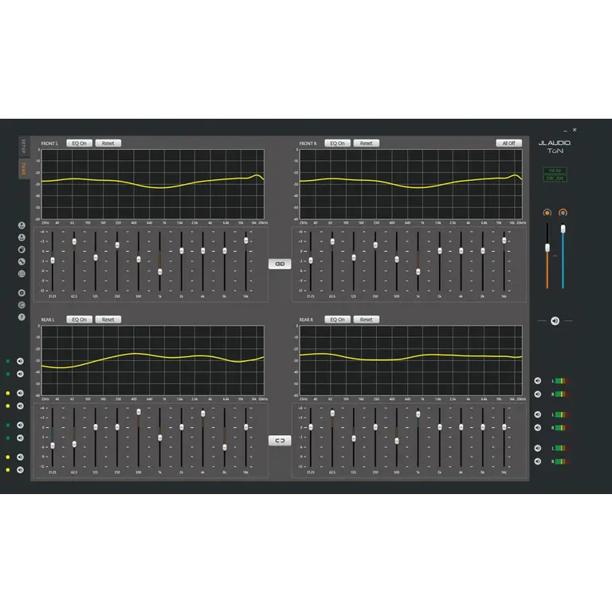Click the gear settings icon in left sidebar

pyautogui.click(x=21, y=292)
